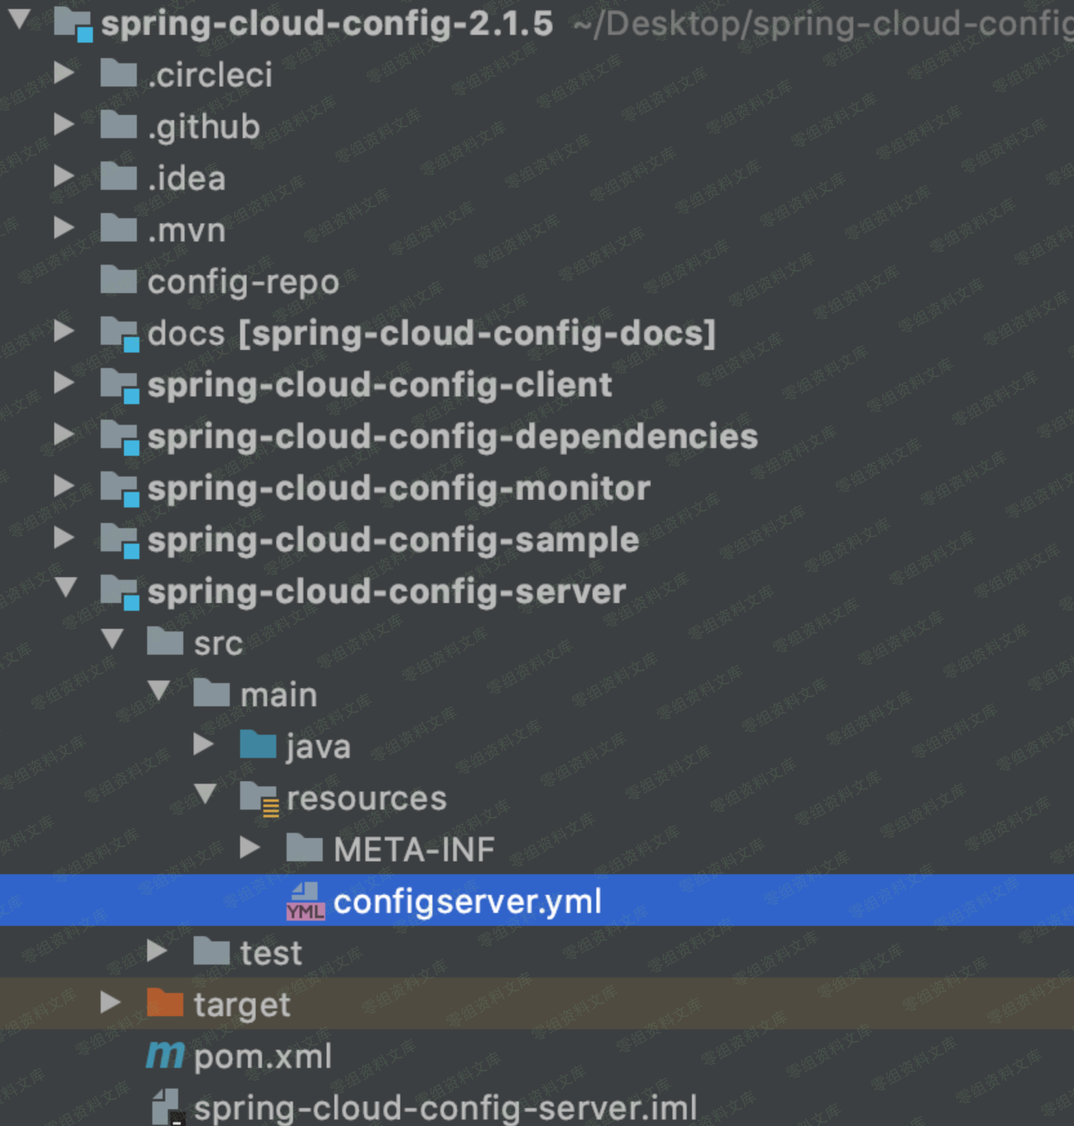Select the docs [spring-cloud-config-docs] entry

pyautogui.click(x=431, y=333)
